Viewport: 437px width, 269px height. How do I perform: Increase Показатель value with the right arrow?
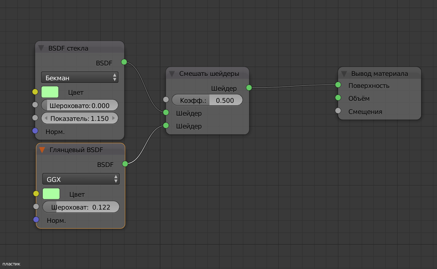(114, 118)
